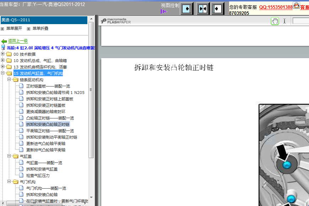309x206 pixels.
Task: Click the expand-right view control arrow
Action: pos(186,9)
